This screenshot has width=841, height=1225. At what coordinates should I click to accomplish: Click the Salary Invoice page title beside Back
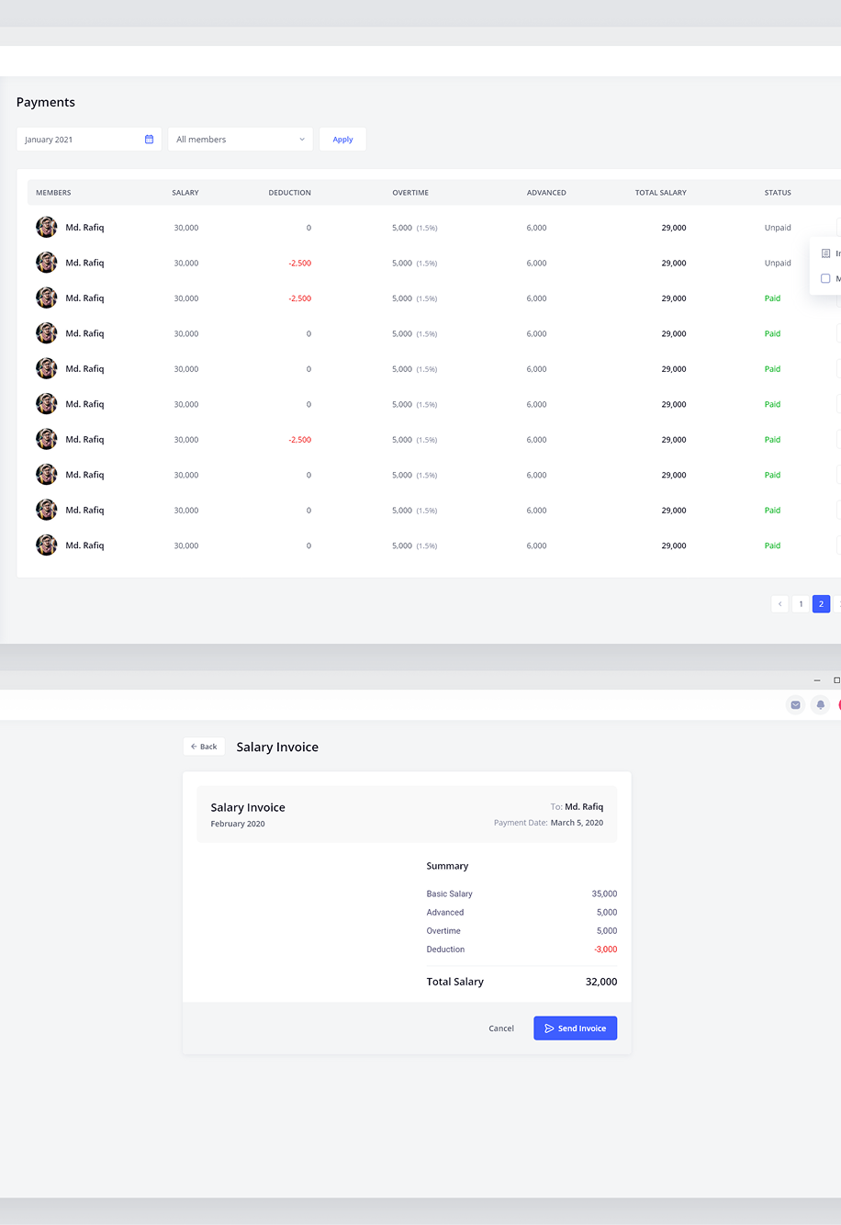277,747
